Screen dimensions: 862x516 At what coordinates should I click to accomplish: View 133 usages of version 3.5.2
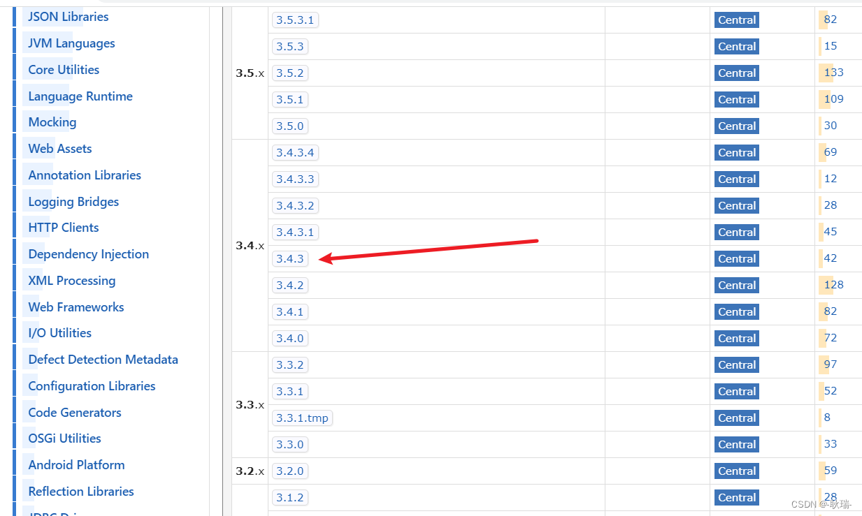tap(833, 73)
